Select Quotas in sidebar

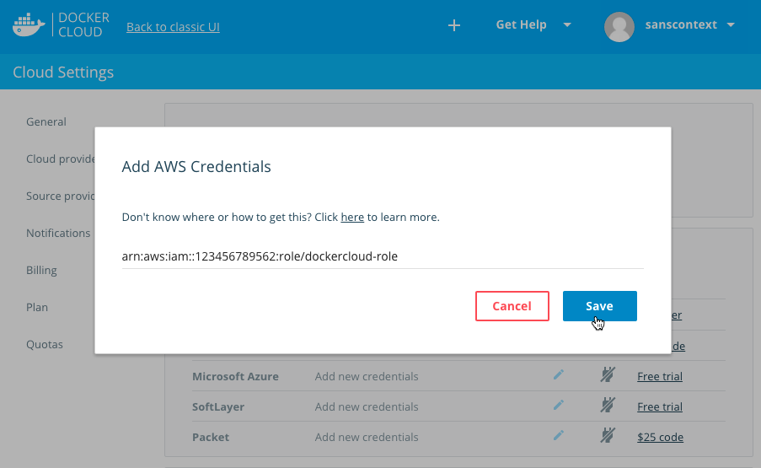pos(45,344)
